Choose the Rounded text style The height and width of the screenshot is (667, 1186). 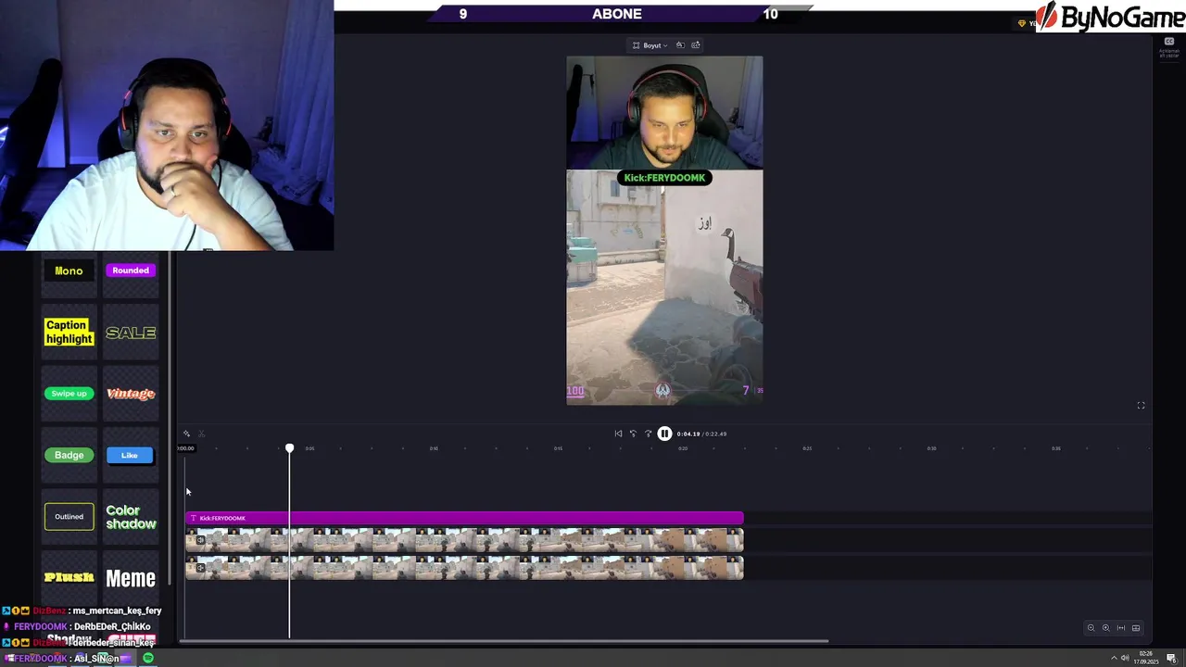coord(131,271)
